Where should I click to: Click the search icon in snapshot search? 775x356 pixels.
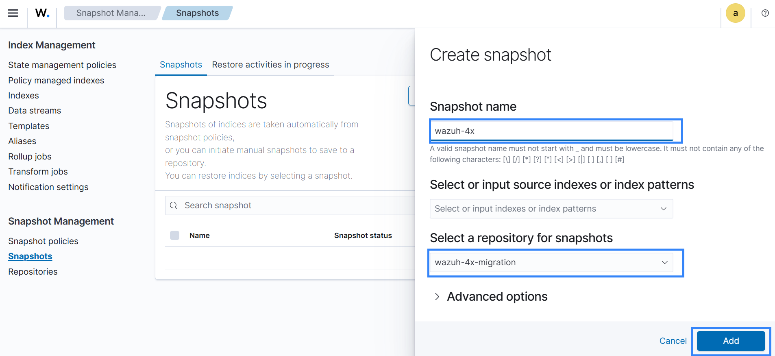pyautogui.click(x=174, y=205)
